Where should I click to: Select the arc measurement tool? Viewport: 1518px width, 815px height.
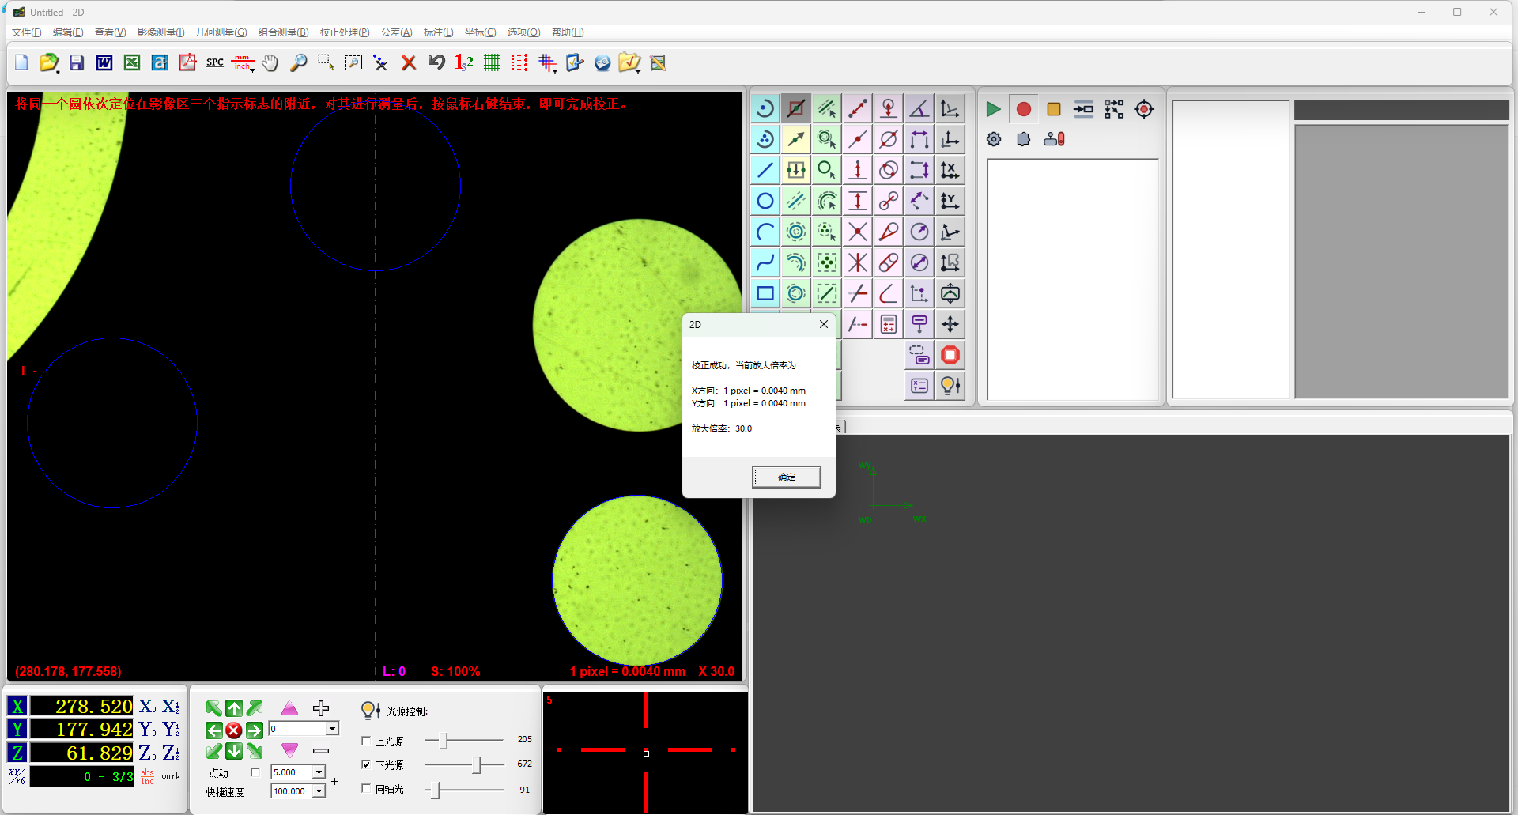pyautogui.click(x=765, y=232)
